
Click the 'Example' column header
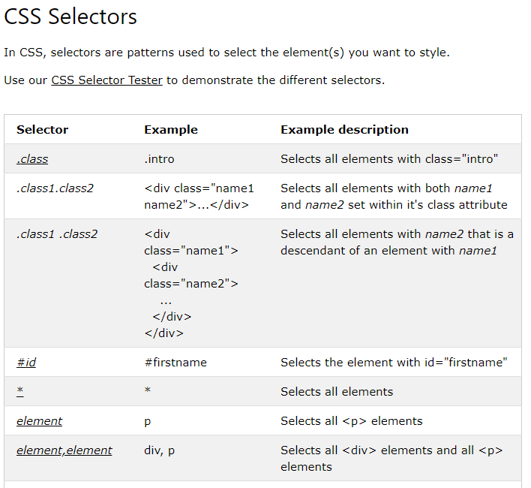click(171, 130)
